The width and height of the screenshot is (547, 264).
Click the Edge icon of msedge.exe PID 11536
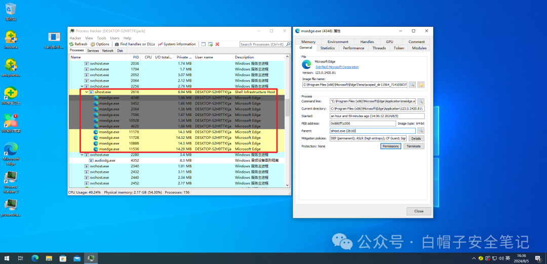pos(96,149)
